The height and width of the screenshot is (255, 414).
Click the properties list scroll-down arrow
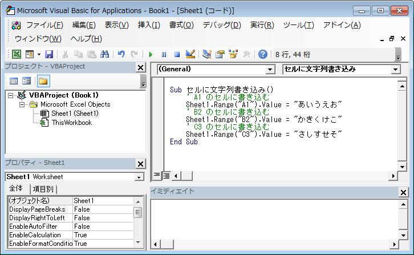click(138, 242)
